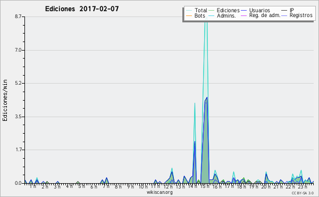Click the 1.7 y-axis value

coord(18,150)
